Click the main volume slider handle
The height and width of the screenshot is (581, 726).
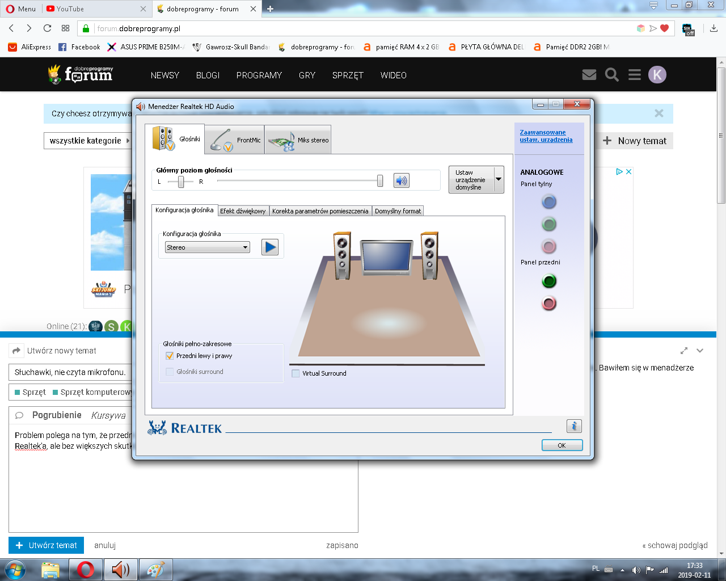(380, 180)
